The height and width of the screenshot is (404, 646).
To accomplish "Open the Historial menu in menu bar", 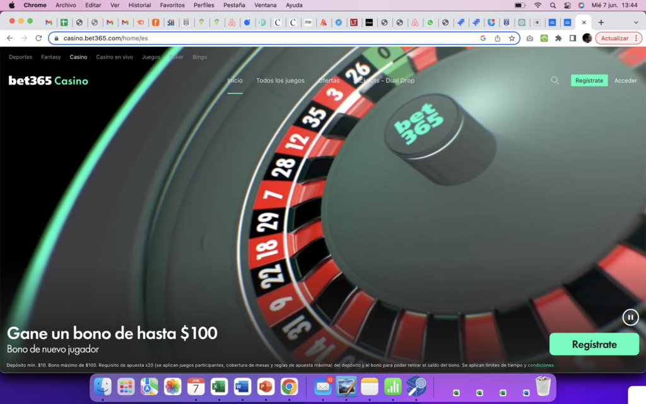I will pyautogui.click(x=139, y=5).
